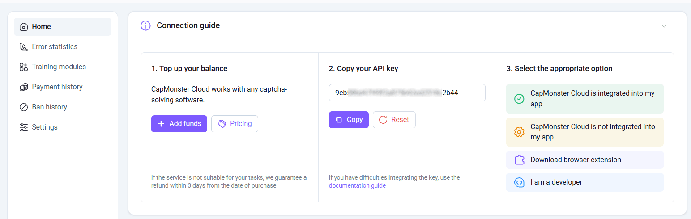Select CapMonster Cloud is not integrated option

tap(585, 132)
